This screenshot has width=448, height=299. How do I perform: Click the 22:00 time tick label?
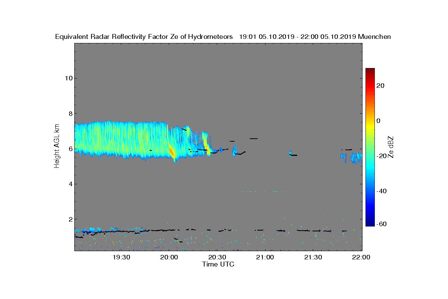[x=361, y=257]
